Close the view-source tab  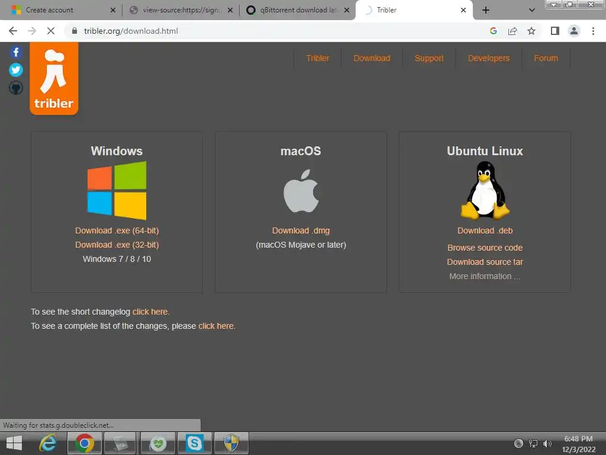pos(230,10)
